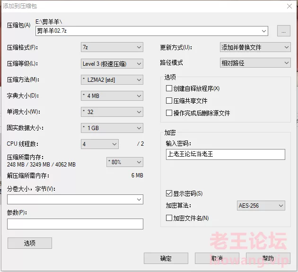Open the 压缩等级 Level 3 dropdown

(112, 64)
